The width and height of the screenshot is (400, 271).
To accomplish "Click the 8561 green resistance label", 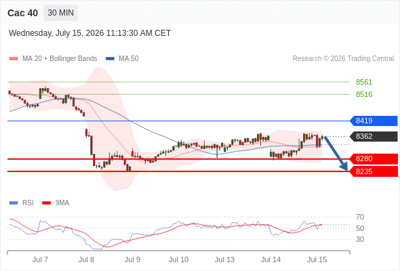I will [x=364, y=82].
